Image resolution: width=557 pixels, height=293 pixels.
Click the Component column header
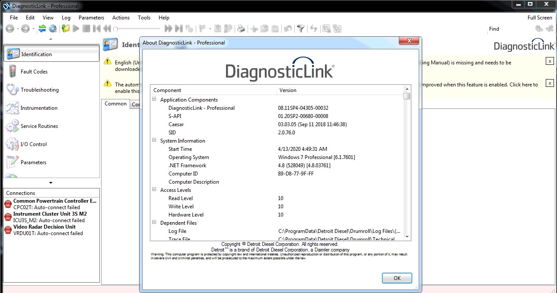[x=213, y=90]
